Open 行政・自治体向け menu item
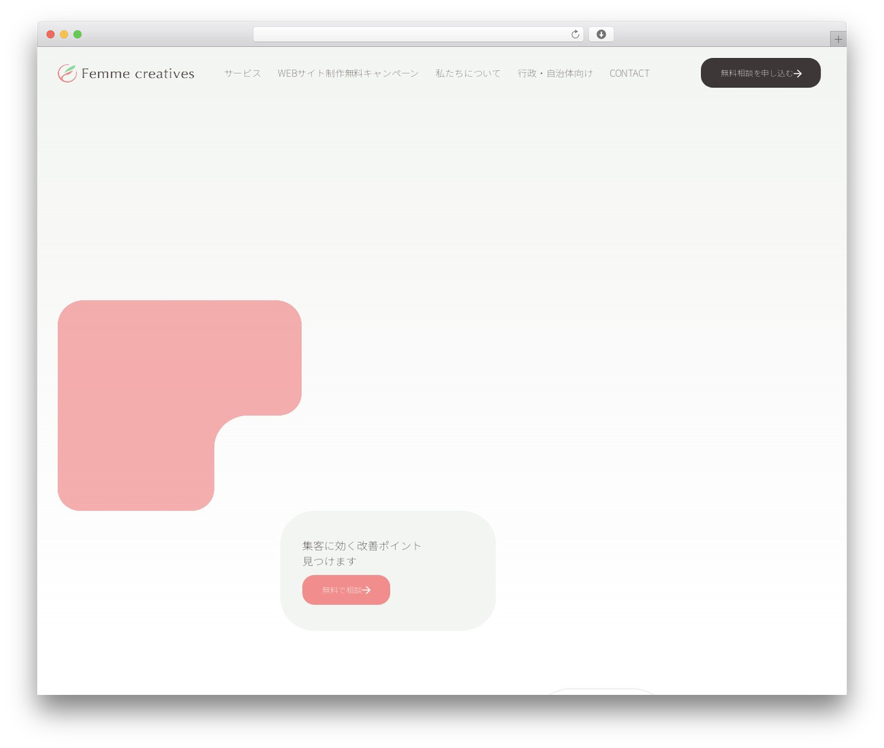Image resolution: width=884 pixels, height=748 pixels. 555,73
